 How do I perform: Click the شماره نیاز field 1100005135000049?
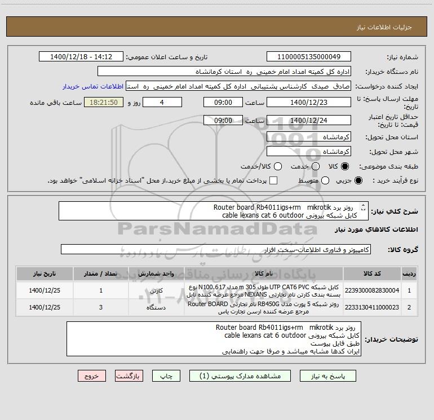[309, 56]
